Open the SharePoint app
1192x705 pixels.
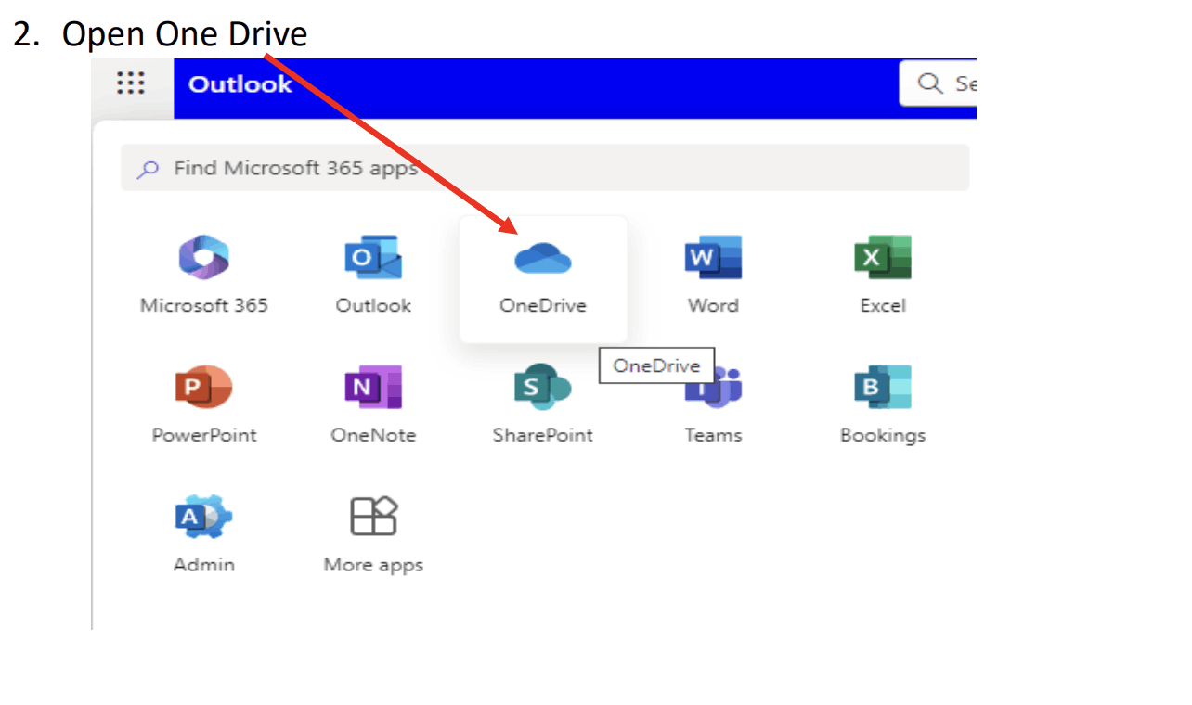coord(543,404)
